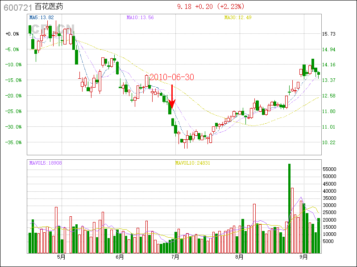Click the stock code 600721
357x267 pixels.
click(17, 8)
